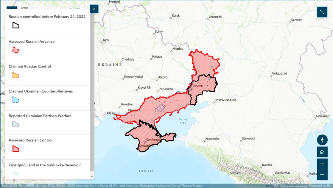The width and height of the screenshot is (333, 188).
Task: Click Reported Ukrainian Partisan Warfare symbol
Action: click(x=16, y=124)
